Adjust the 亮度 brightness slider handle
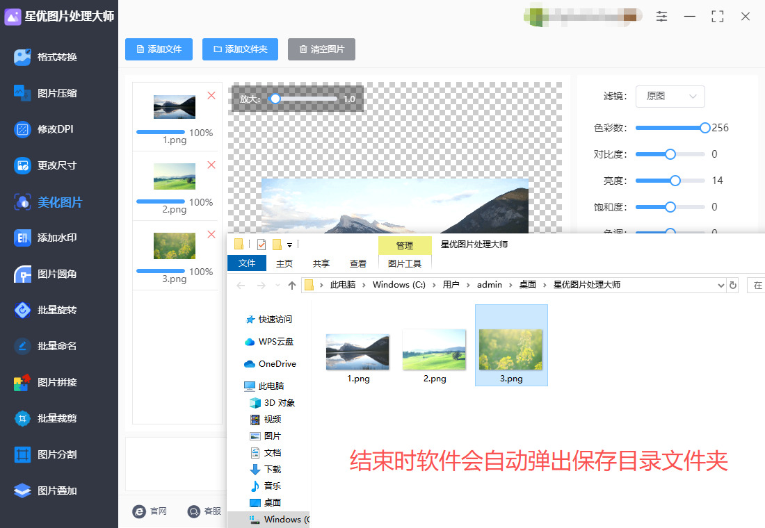Viewport: 765px width, 528px height. (675, 181)
